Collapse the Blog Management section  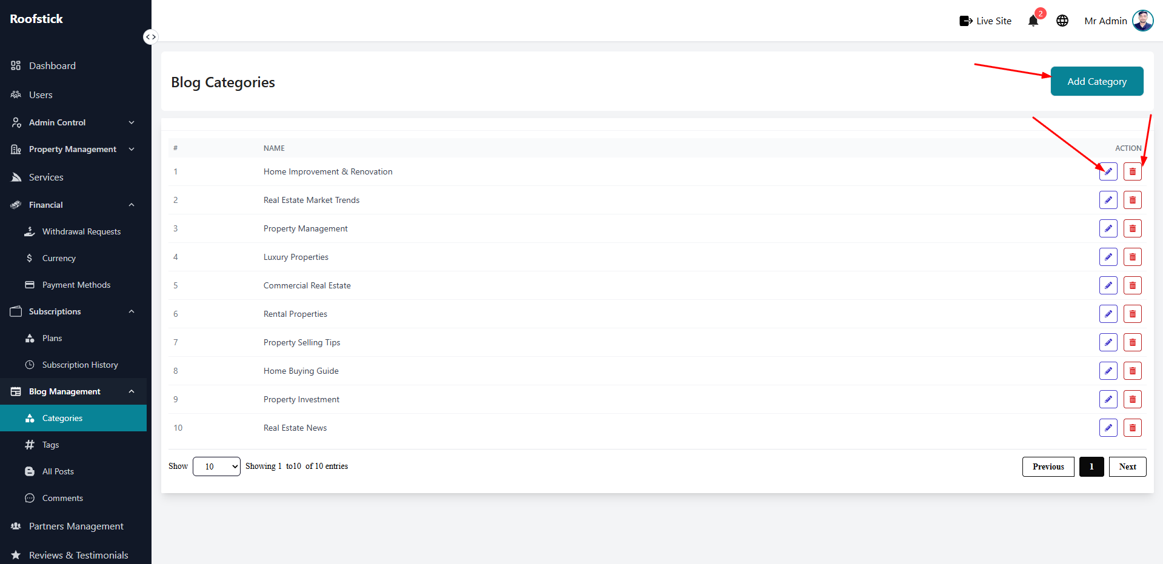[x=73, y=391]
